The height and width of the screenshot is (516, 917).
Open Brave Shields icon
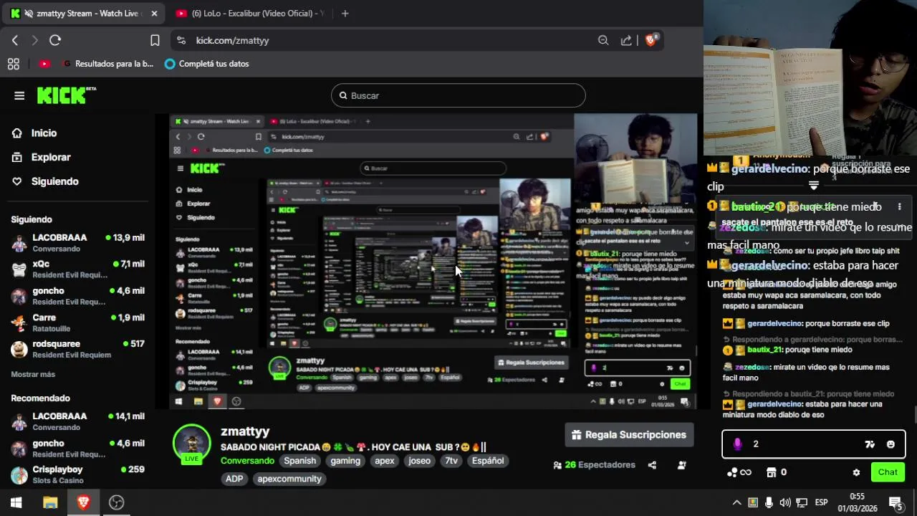(x=650, y=41)
